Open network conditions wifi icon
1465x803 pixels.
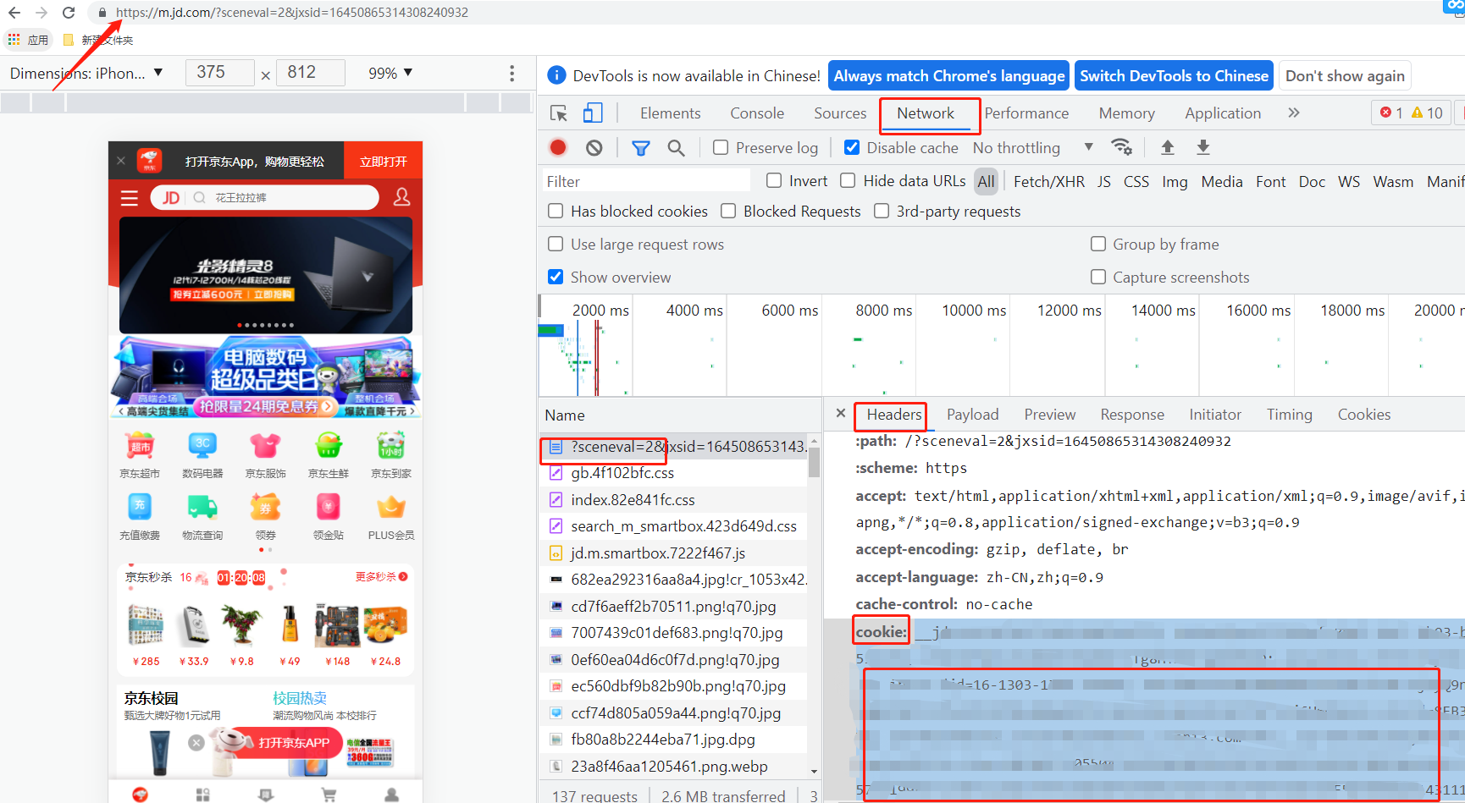pos(1122,147)
